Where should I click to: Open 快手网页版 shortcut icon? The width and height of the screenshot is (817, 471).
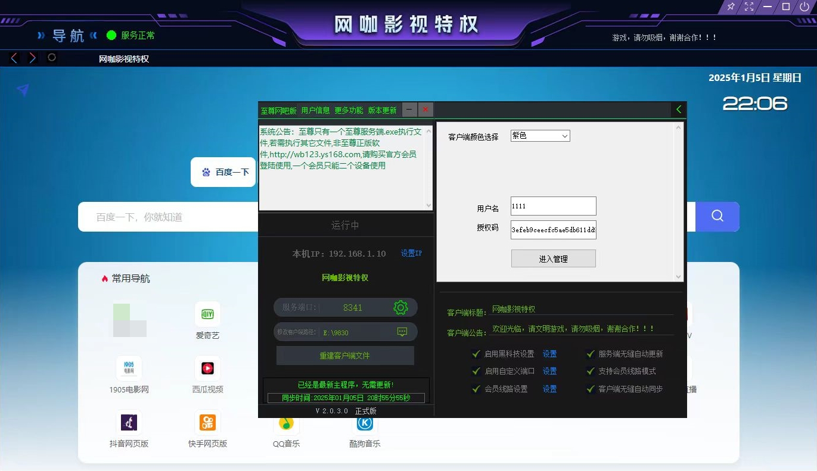(207, 422)
